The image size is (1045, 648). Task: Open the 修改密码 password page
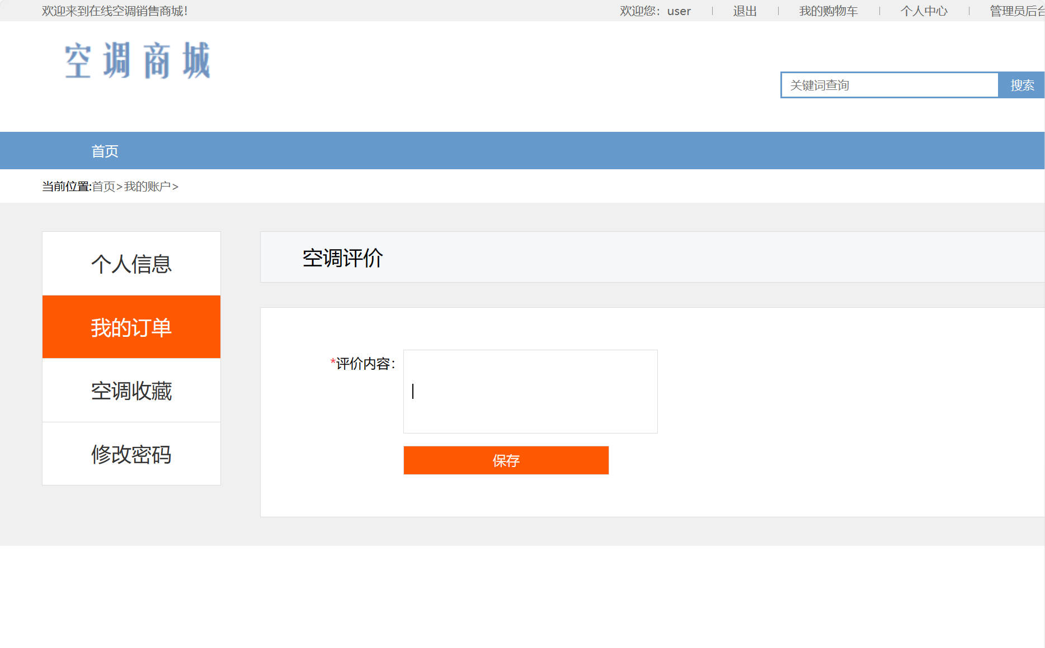click(x=131, y=454)
